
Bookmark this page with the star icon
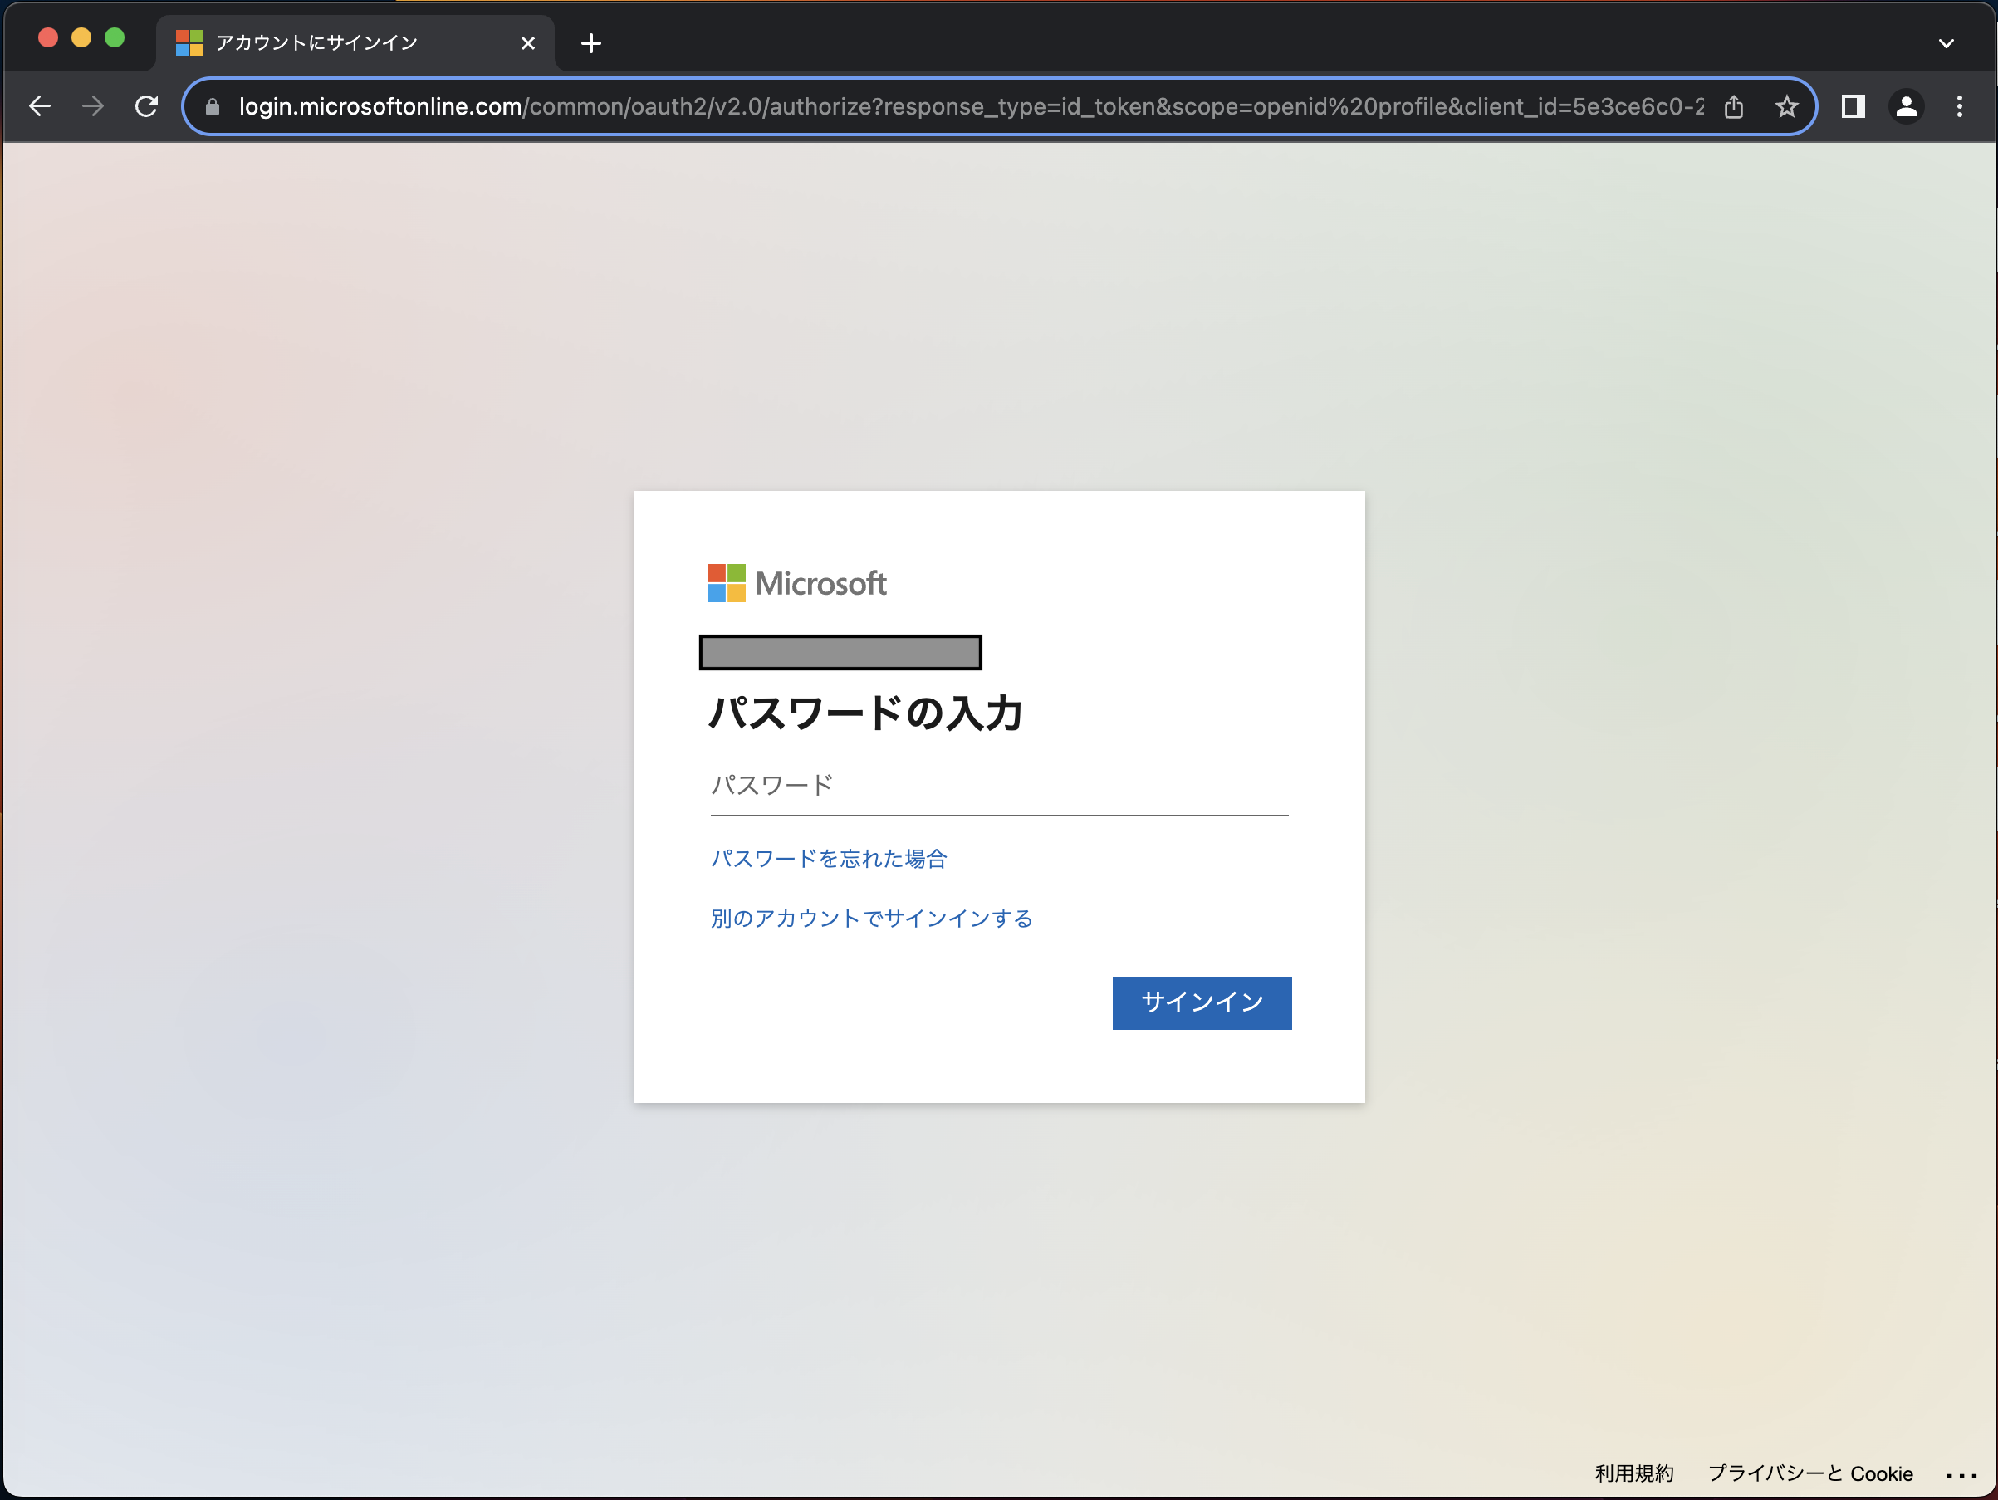pyautogui.click(x=1785, y=106)
